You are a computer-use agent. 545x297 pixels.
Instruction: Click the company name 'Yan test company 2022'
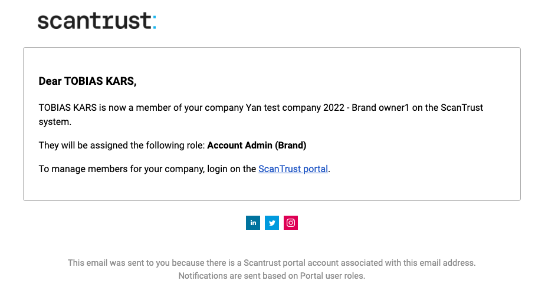tap(295, 108)
